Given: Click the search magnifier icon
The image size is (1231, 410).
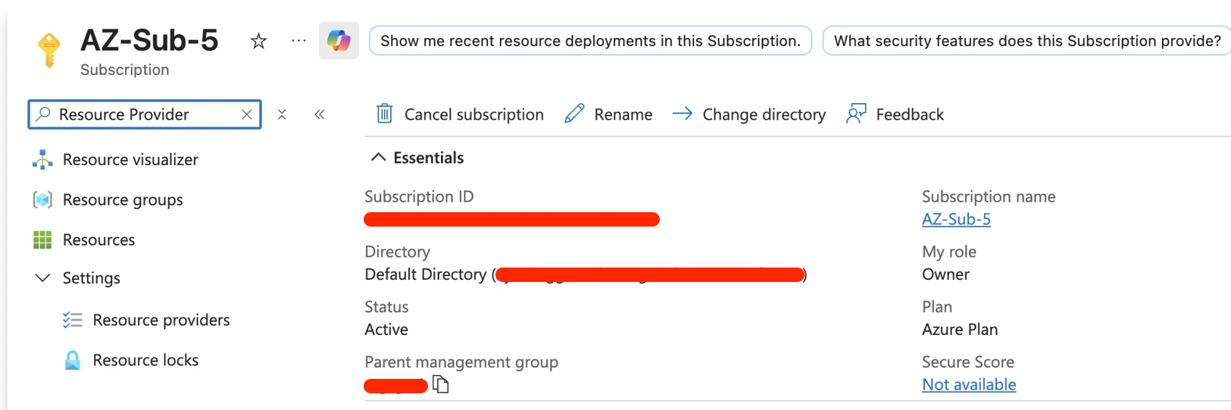Looking at the screenshot, I should pos(43,114).
